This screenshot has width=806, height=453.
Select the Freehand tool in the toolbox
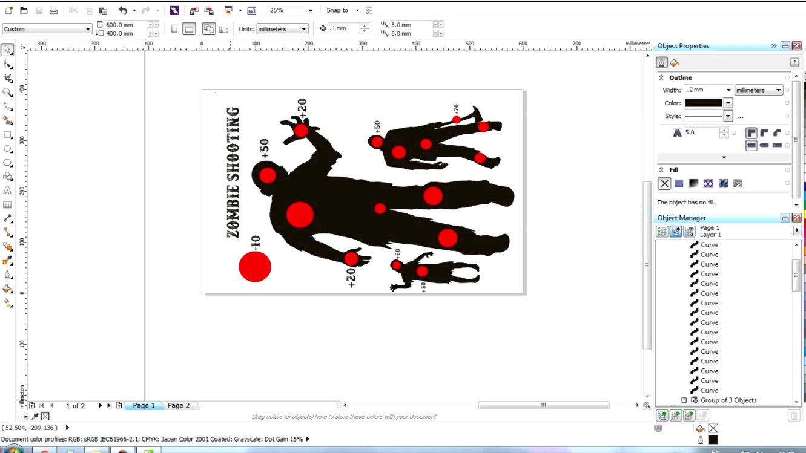pyautogui.click(x=7, y=106)
